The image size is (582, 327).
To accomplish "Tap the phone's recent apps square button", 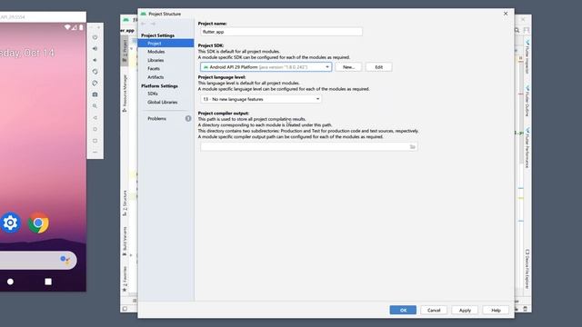I will pos(48,282).
